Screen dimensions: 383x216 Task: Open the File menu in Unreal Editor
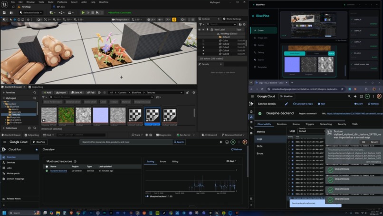(13, 2)
